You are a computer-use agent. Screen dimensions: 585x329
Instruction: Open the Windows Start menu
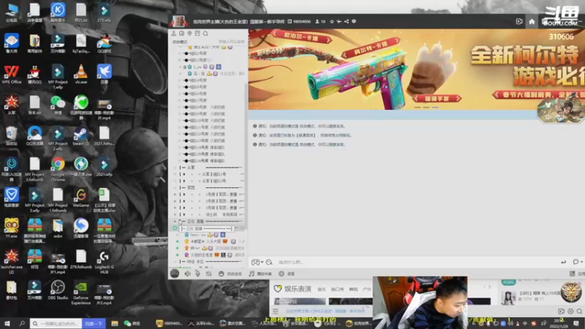[7, 323]
